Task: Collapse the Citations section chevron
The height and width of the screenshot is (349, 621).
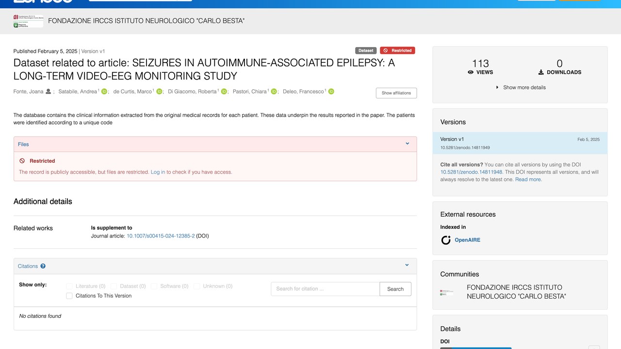Action: (407, 266)
